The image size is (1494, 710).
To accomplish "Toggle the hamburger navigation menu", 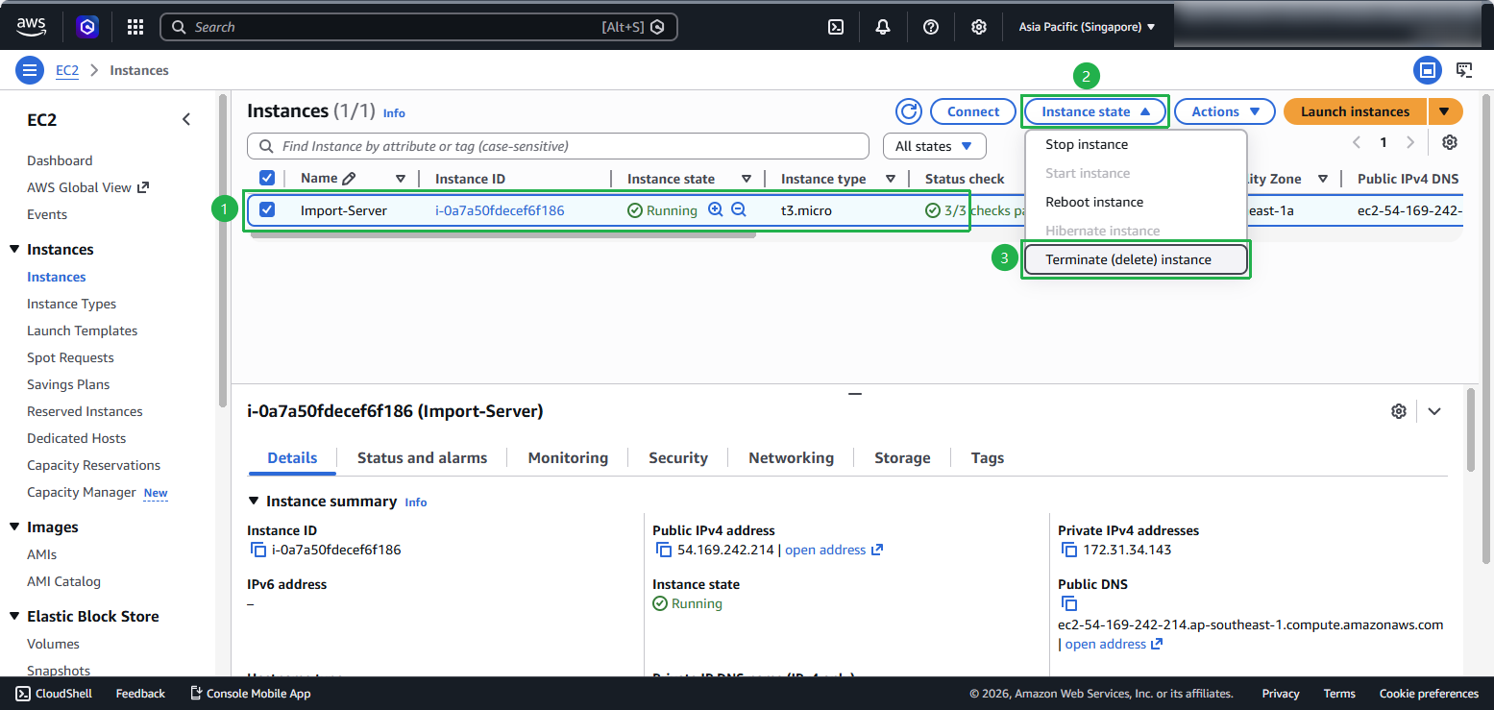I will click(x=30, y=70).
